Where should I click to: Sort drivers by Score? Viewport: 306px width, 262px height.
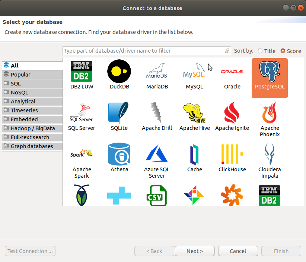click(x=283, y=51)
